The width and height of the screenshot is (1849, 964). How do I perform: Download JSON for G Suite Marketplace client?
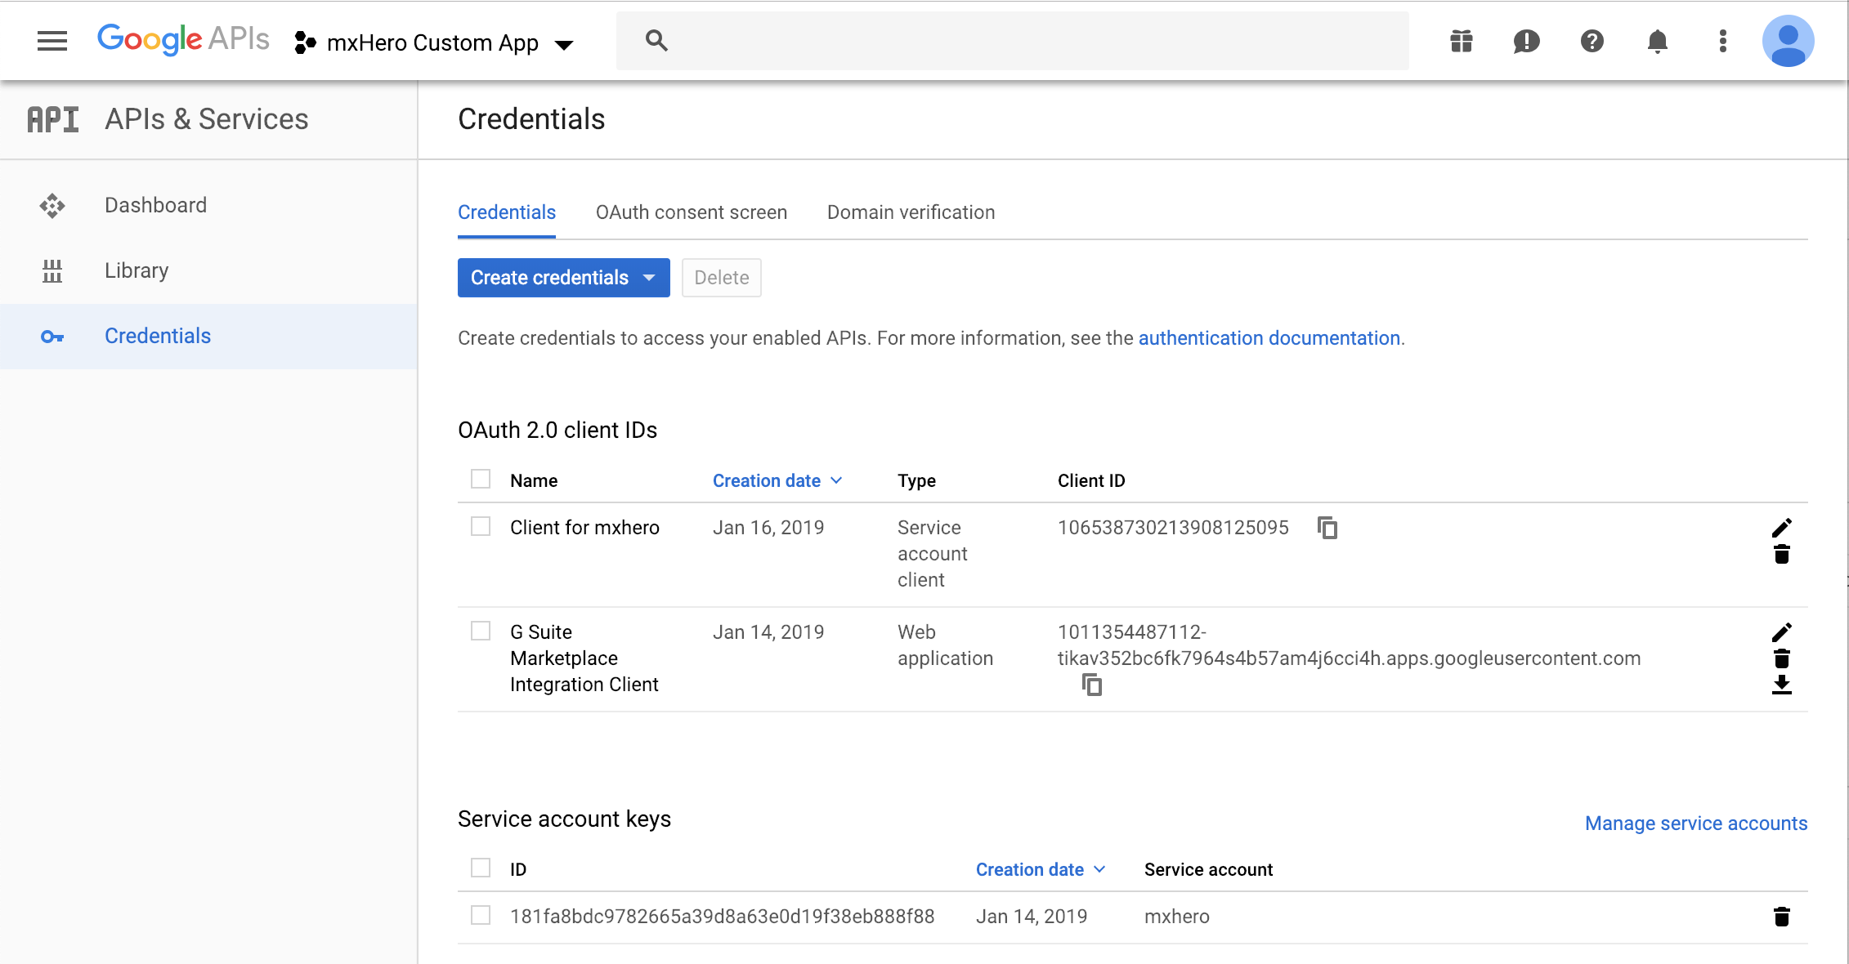[x=1781, y=685]
